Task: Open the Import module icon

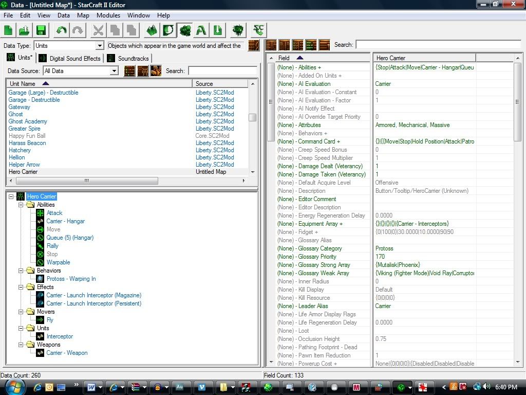Action: click(x=218, y=30)
